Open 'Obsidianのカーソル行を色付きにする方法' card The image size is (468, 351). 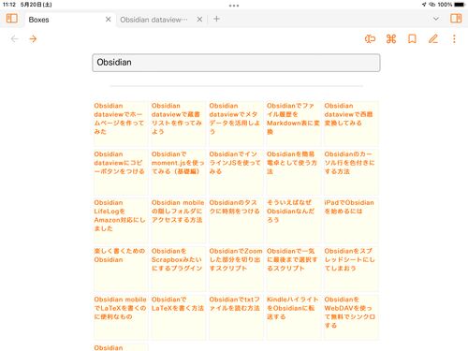(x=351, y=172)
